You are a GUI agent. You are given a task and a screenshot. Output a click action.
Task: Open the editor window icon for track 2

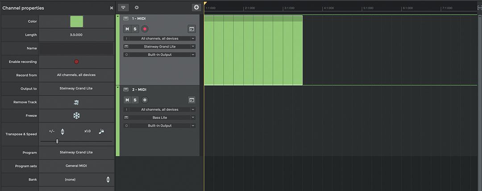(x=191, y=100)
